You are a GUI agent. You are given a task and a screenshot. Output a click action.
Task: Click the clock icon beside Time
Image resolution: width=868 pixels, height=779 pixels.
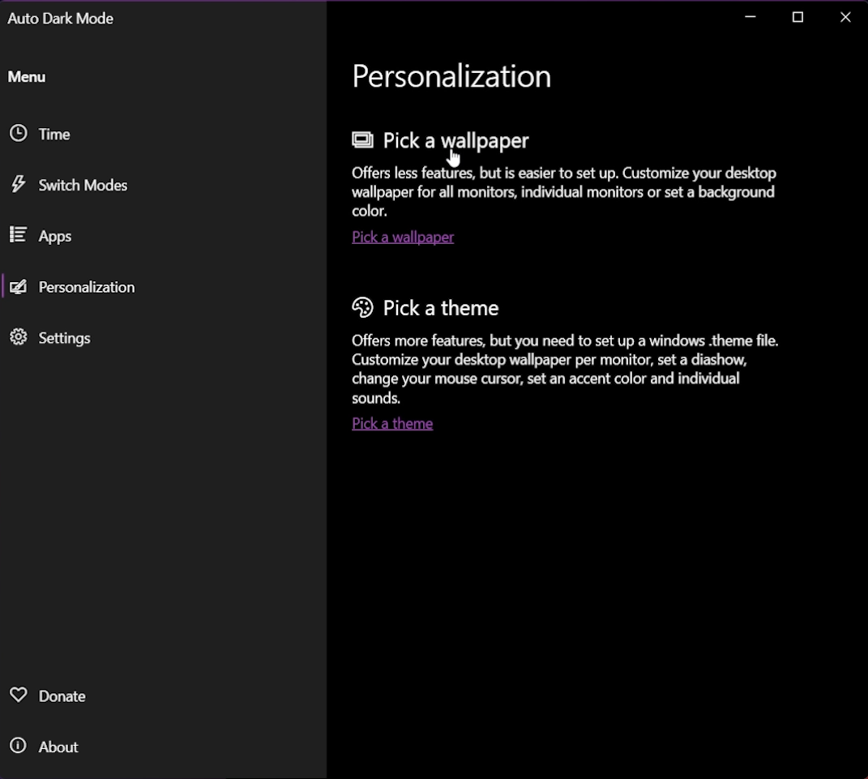coord(19,133)
